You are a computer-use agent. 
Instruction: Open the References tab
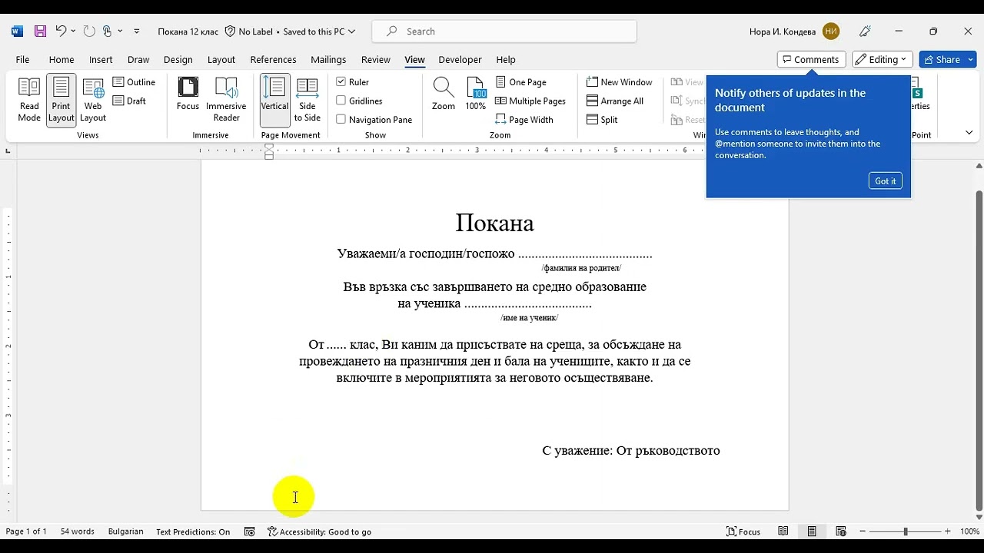tap(273, 59)
